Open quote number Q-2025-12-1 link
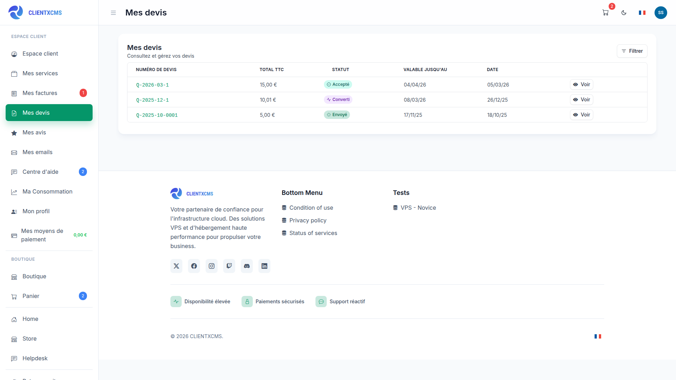The height and width of the screenshot is (380, 676). (x=152, y=100)
